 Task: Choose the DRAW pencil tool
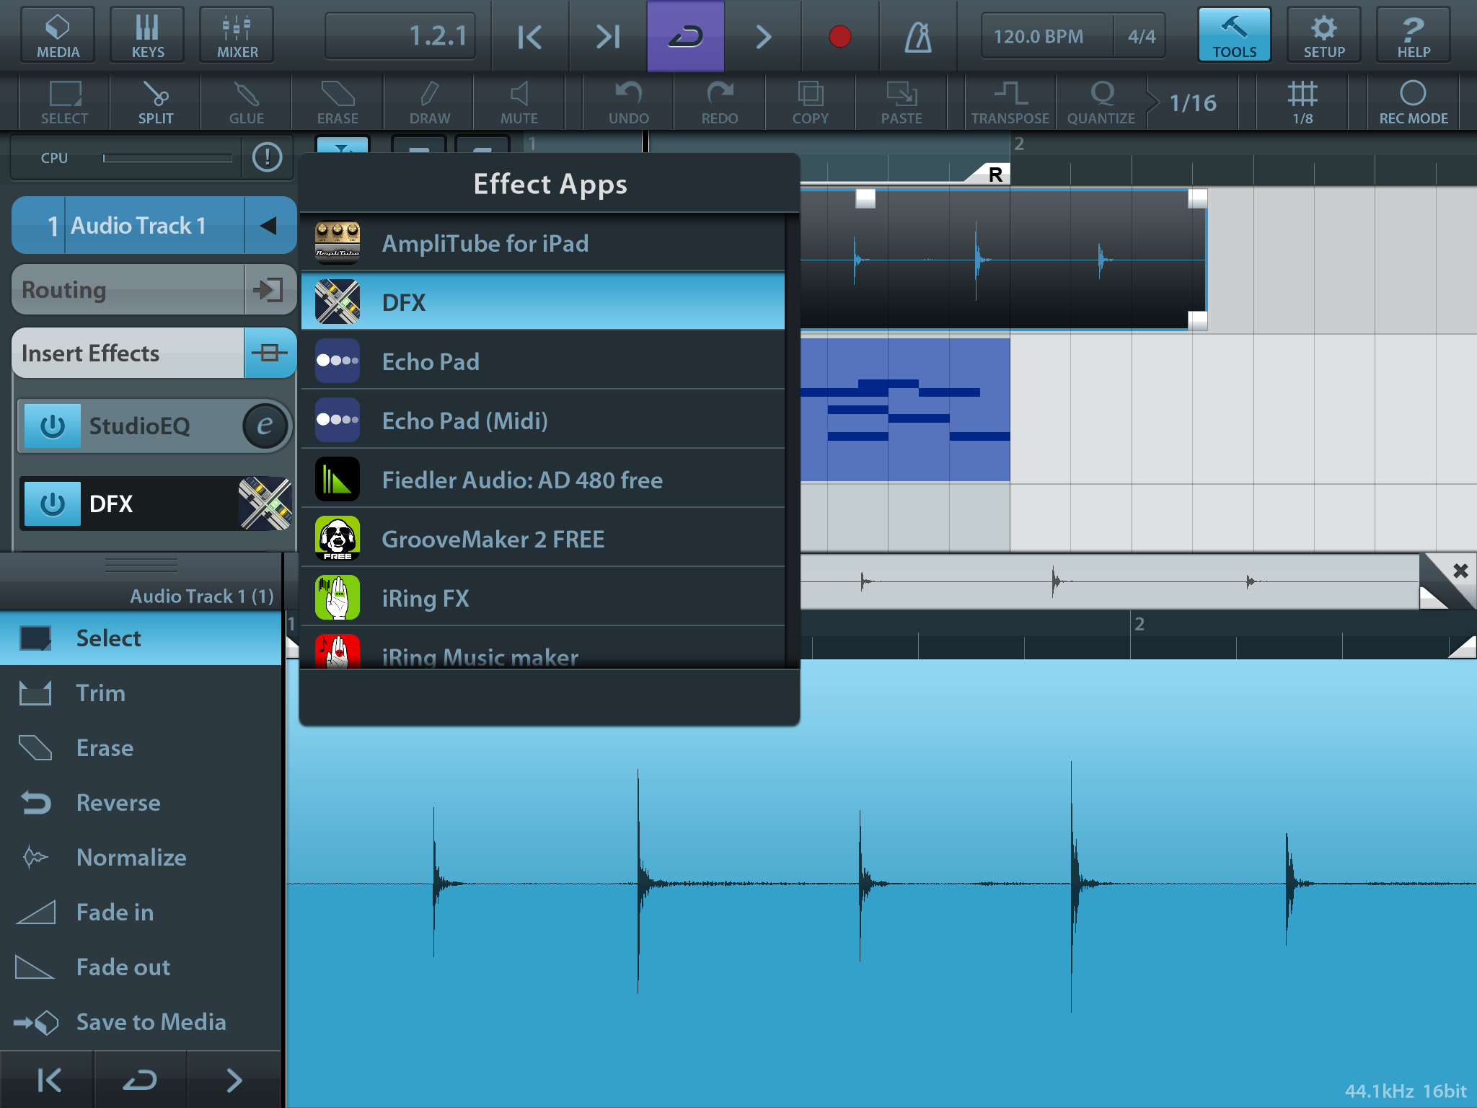(429, 102)
